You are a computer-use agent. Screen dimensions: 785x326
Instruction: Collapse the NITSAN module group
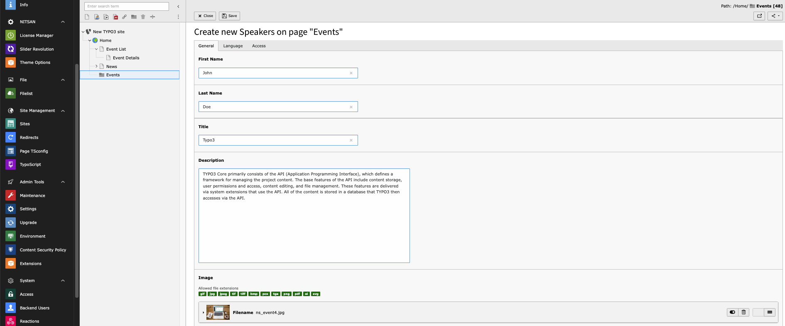click(63, 22)
